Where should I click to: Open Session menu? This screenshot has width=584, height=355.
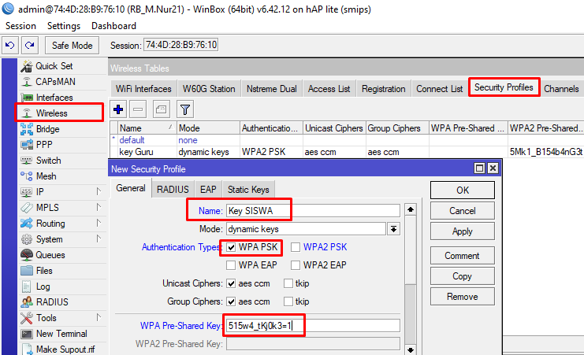coord(20,26)
